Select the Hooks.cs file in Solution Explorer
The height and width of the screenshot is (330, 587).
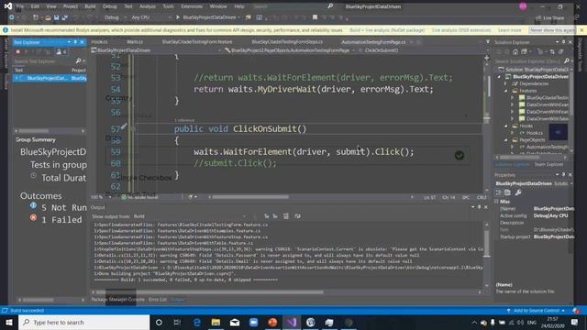coord(535,133)
